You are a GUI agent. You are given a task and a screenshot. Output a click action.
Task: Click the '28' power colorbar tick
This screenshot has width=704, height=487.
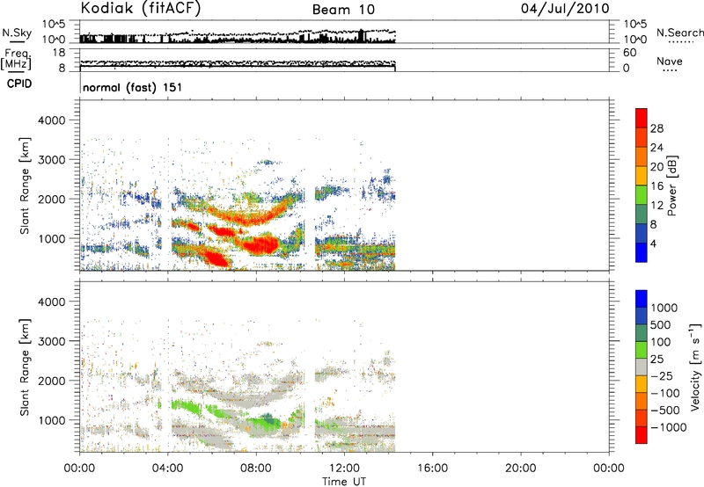click(656, 128)
